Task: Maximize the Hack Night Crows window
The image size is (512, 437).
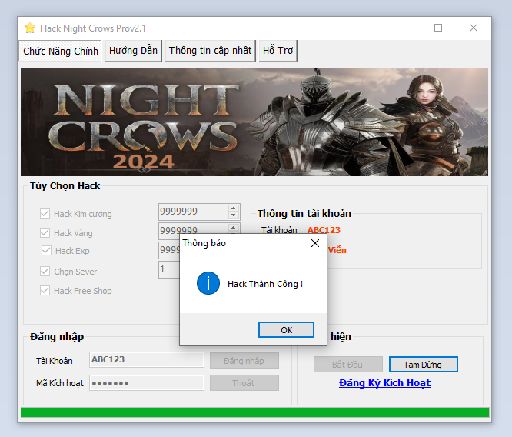Action: [x=438, y=28]
